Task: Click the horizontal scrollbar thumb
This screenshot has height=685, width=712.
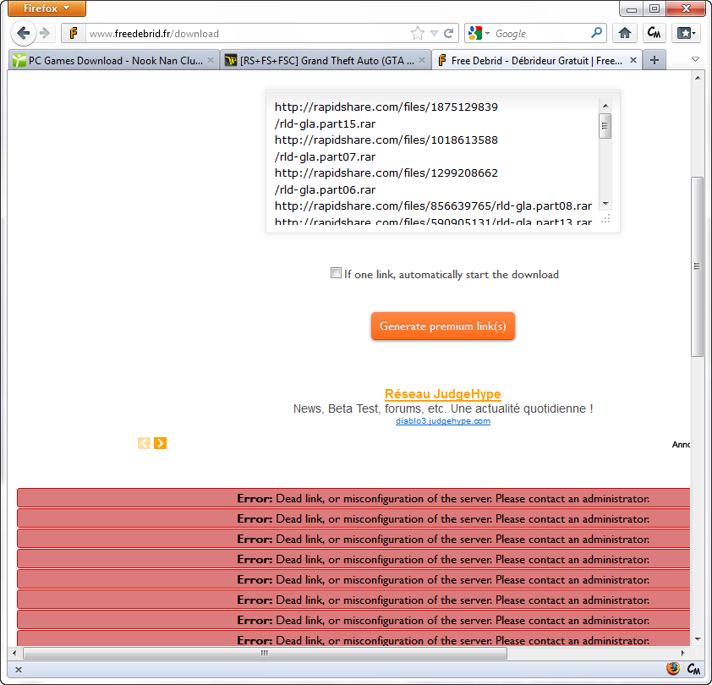Action: click(x=265, y=653)
